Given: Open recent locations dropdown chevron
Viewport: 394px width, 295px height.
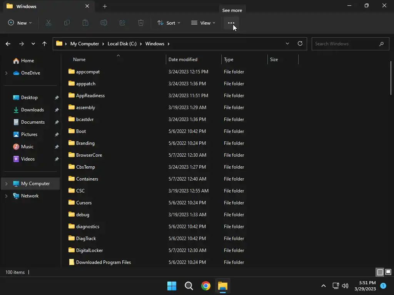Looking at the screenshot, I should coord(33,44).
